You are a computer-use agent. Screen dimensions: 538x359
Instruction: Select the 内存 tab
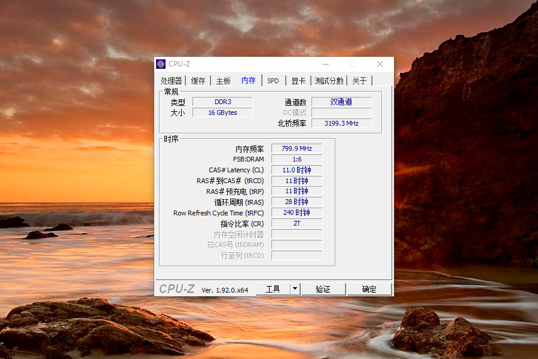click(249, 80)
